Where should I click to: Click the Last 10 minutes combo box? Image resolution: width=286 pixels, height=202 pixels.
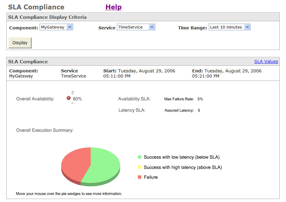(x=230, y=27)
